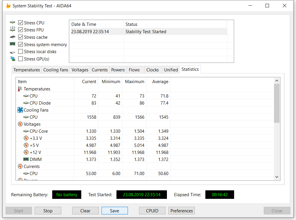Click the CPU Core maximum value 1.504

[x=139, y=131]
